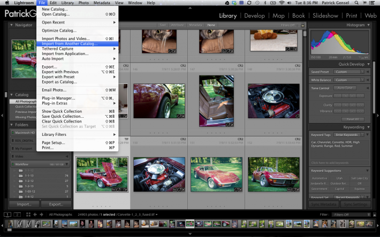The image size is (380, 237).
Task: Switch to the Develop module
Action: coord(254,16)
